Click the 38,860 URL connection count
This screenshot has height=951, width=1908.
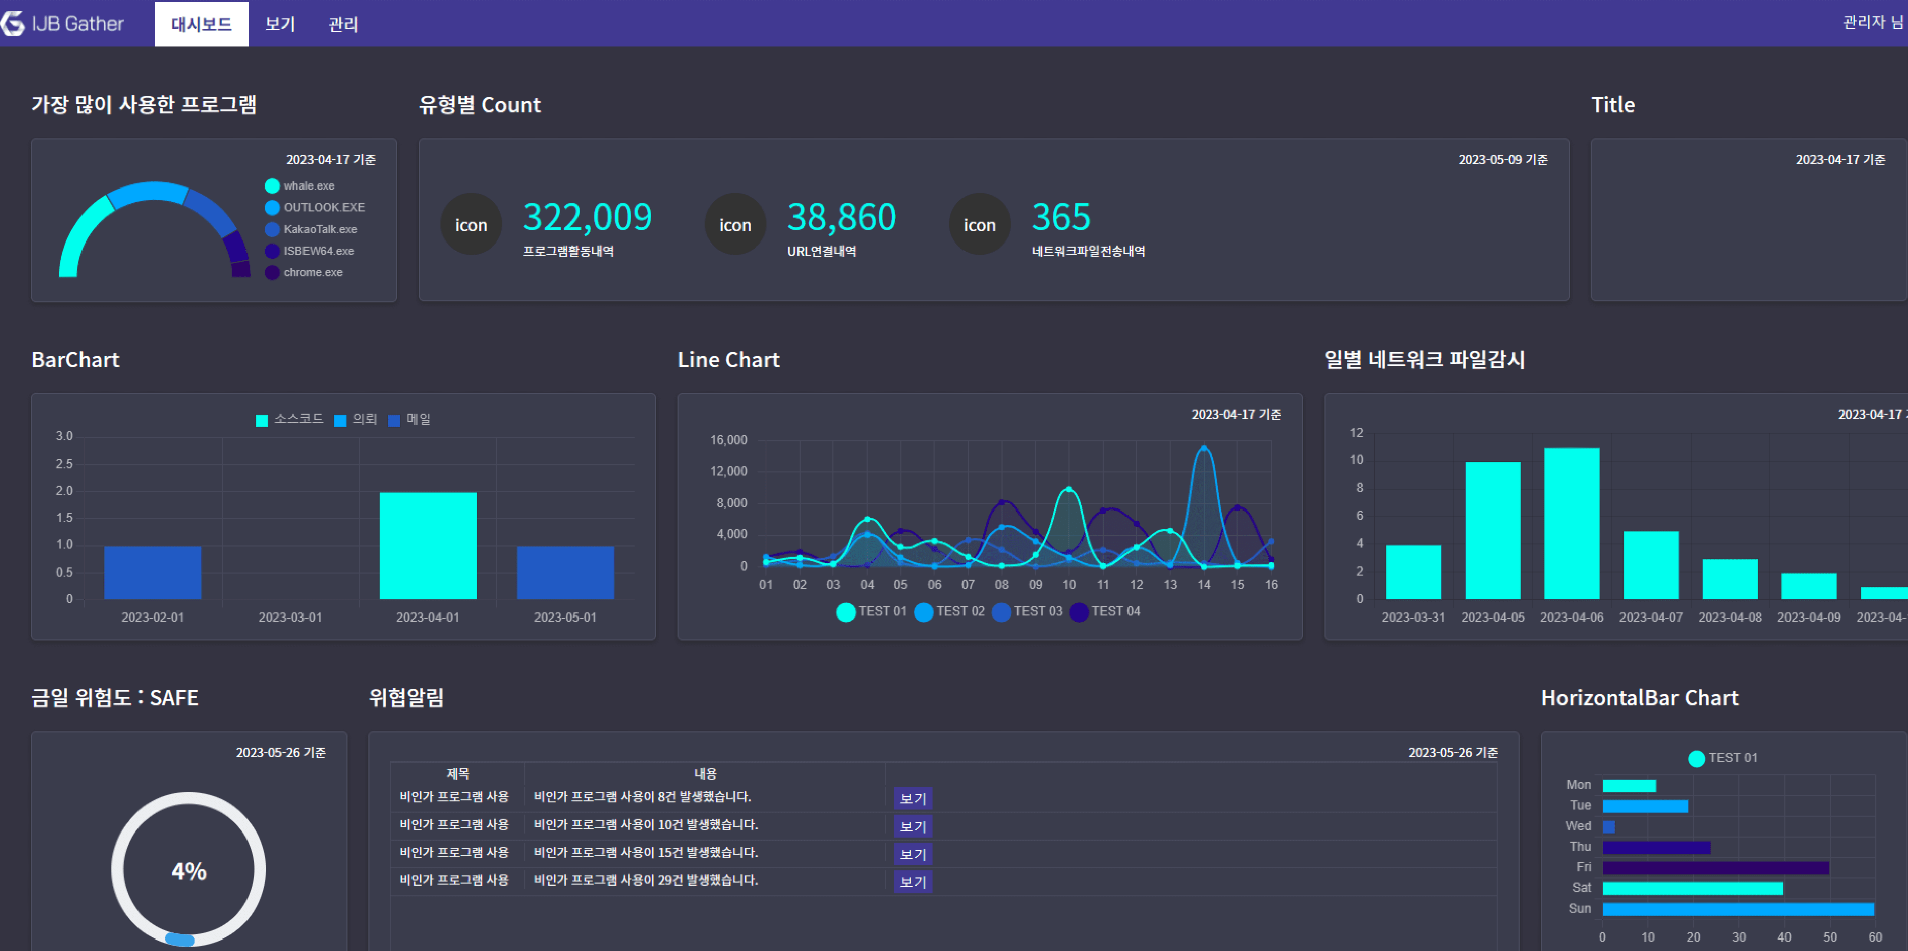click(842, 217)
